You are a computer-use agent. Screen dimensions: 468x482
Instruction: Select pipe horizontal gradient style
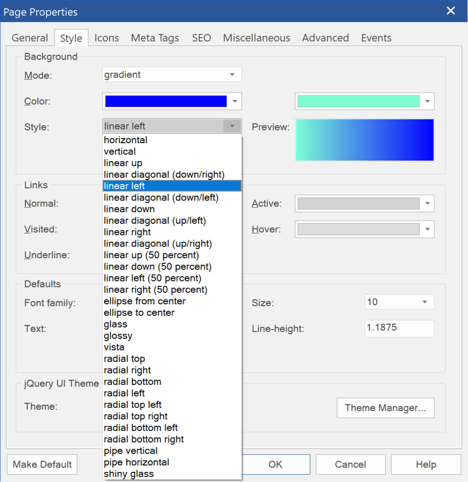tap(172, 462)
